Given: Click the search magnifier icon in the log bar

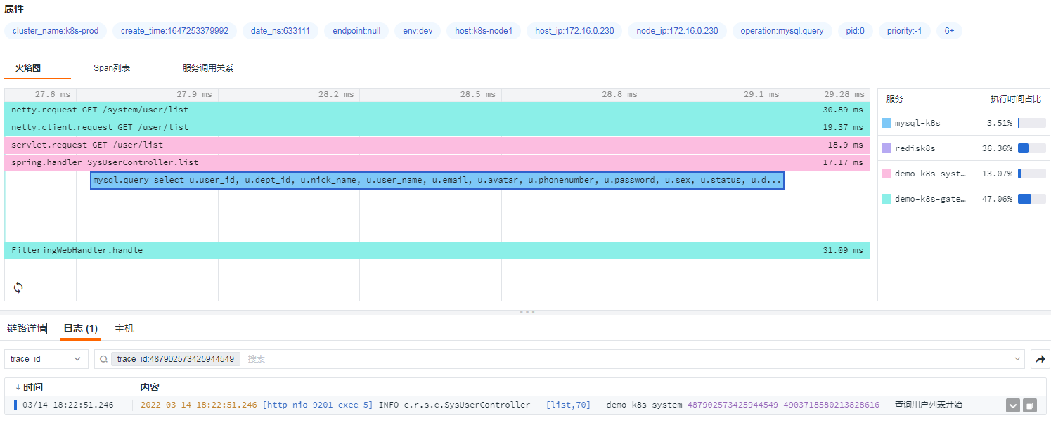Looking at the screenshot, I should pyautogui.click(x=103, y=359).
